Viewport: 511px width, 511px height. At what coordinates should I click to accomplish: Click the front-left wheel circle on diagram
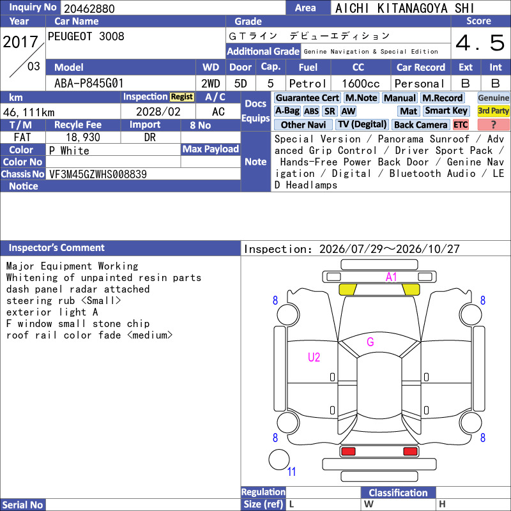tap(288, 314)
